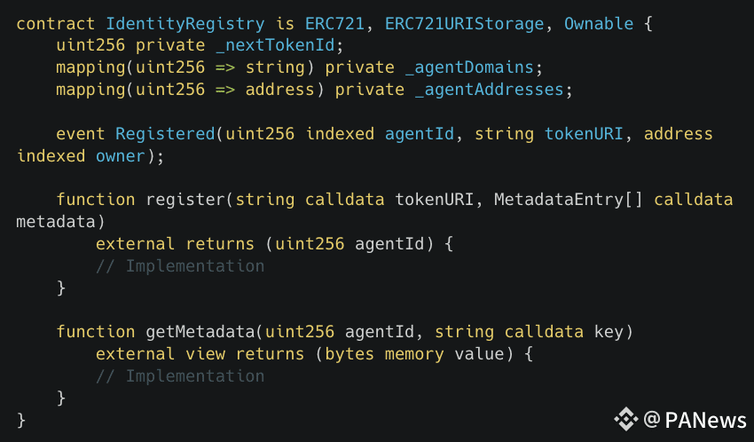Click the final closing brace of the contract
The height and width of the screenshot is (442, 754).
[20, 420]
